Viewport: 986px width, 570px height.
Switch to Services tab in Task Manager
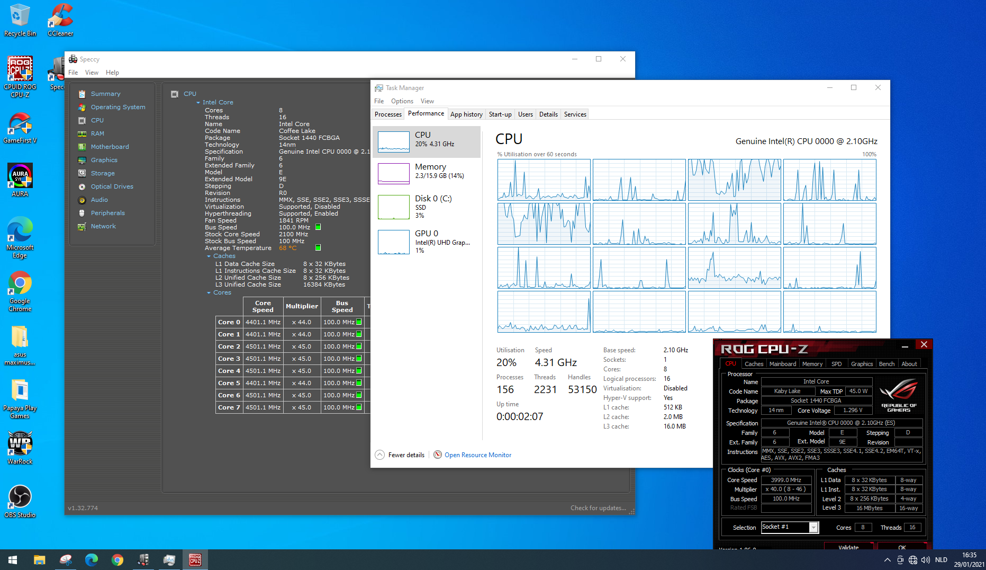(x=575, y=114)
